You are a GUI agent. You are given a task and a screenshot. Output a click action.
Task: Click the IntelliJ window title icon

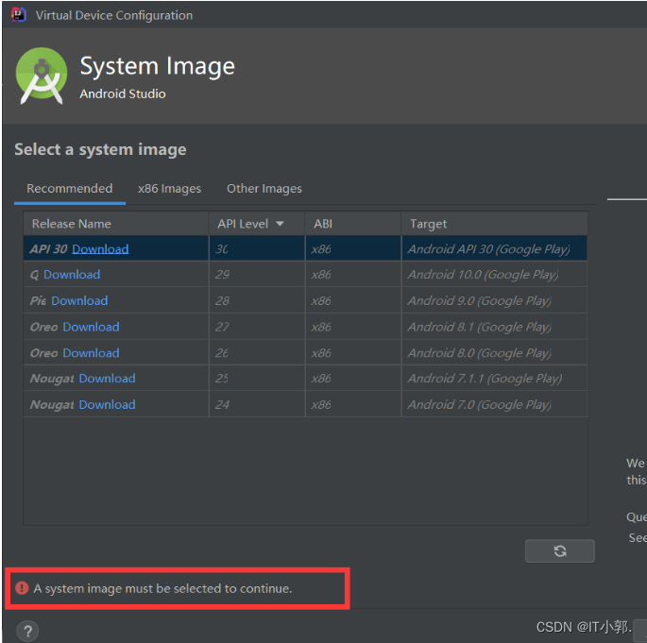coord(19,15)
